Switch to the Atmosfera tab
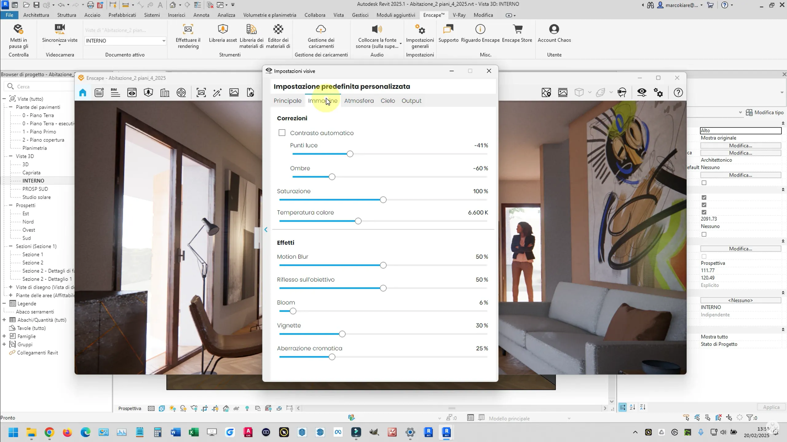The image size is (787, 442). pos(359,101)
